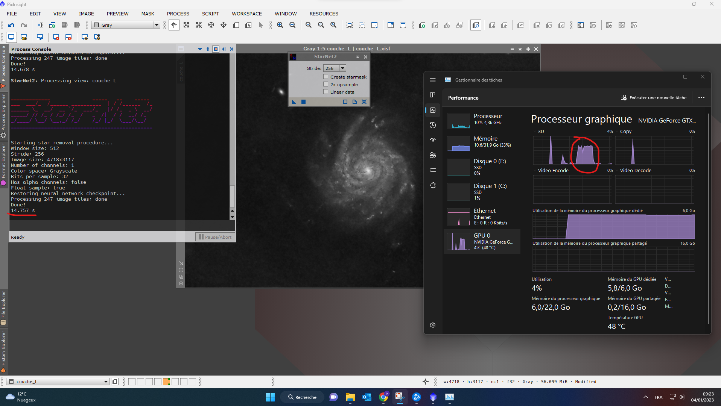Open the Stride 256 dropdown
Image resolution: width=721 pixels, height=406 pixels.
tap(335, 68)
